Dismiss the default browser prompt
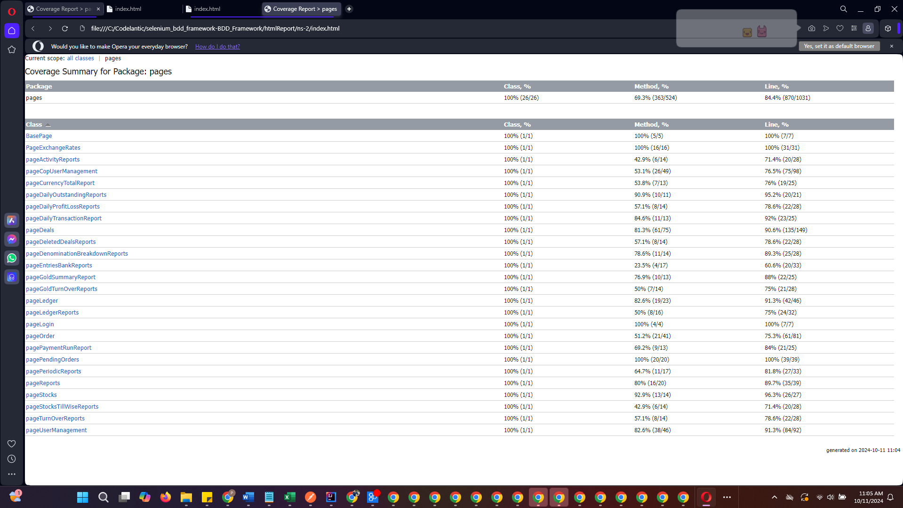Viewport: 903px width, 508px height. pyautogui.click(x=892, y=46)
